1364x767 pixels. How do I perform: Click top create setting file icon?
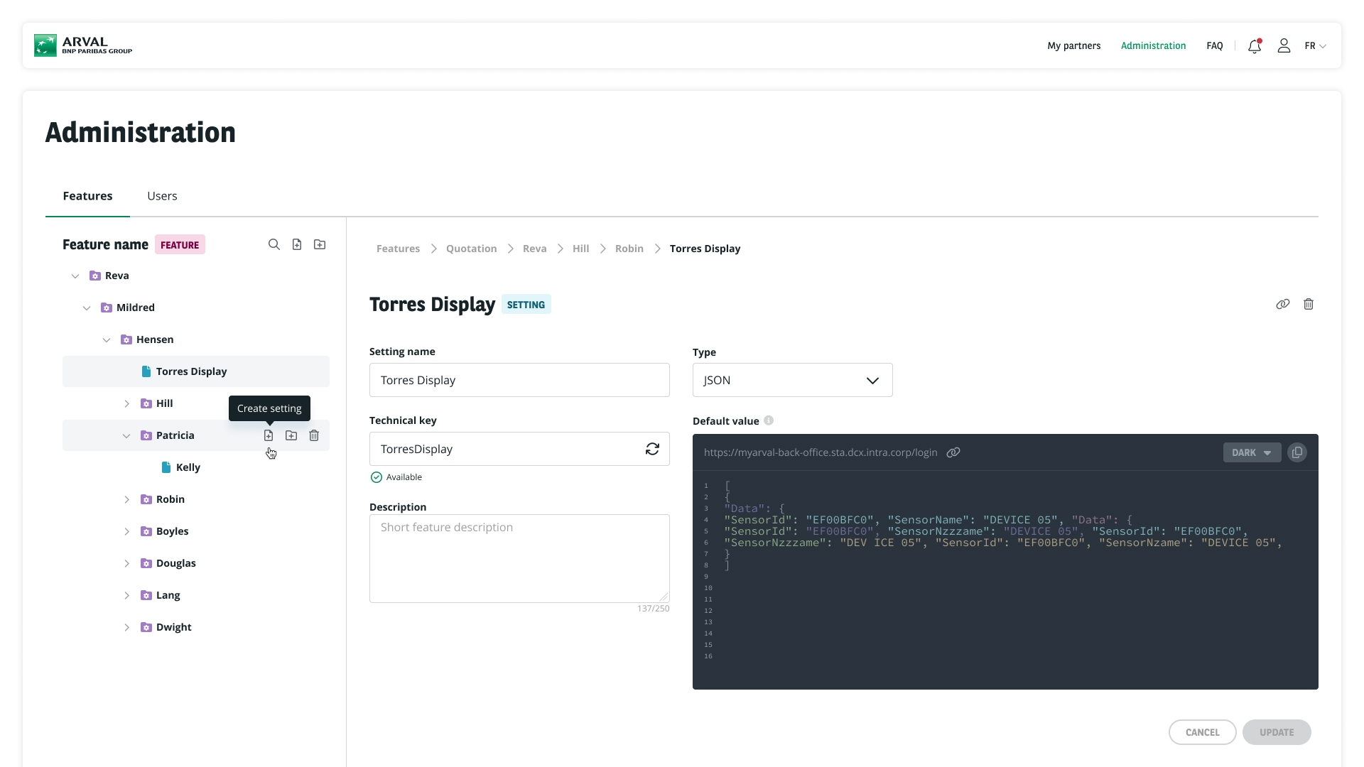[297, 244]
